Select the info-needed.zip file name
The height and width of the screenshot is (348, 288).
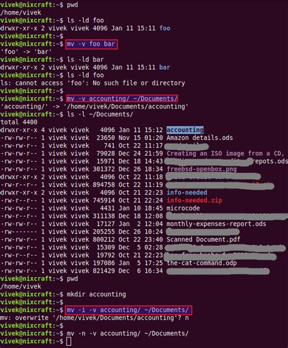(x=194, y=201)
